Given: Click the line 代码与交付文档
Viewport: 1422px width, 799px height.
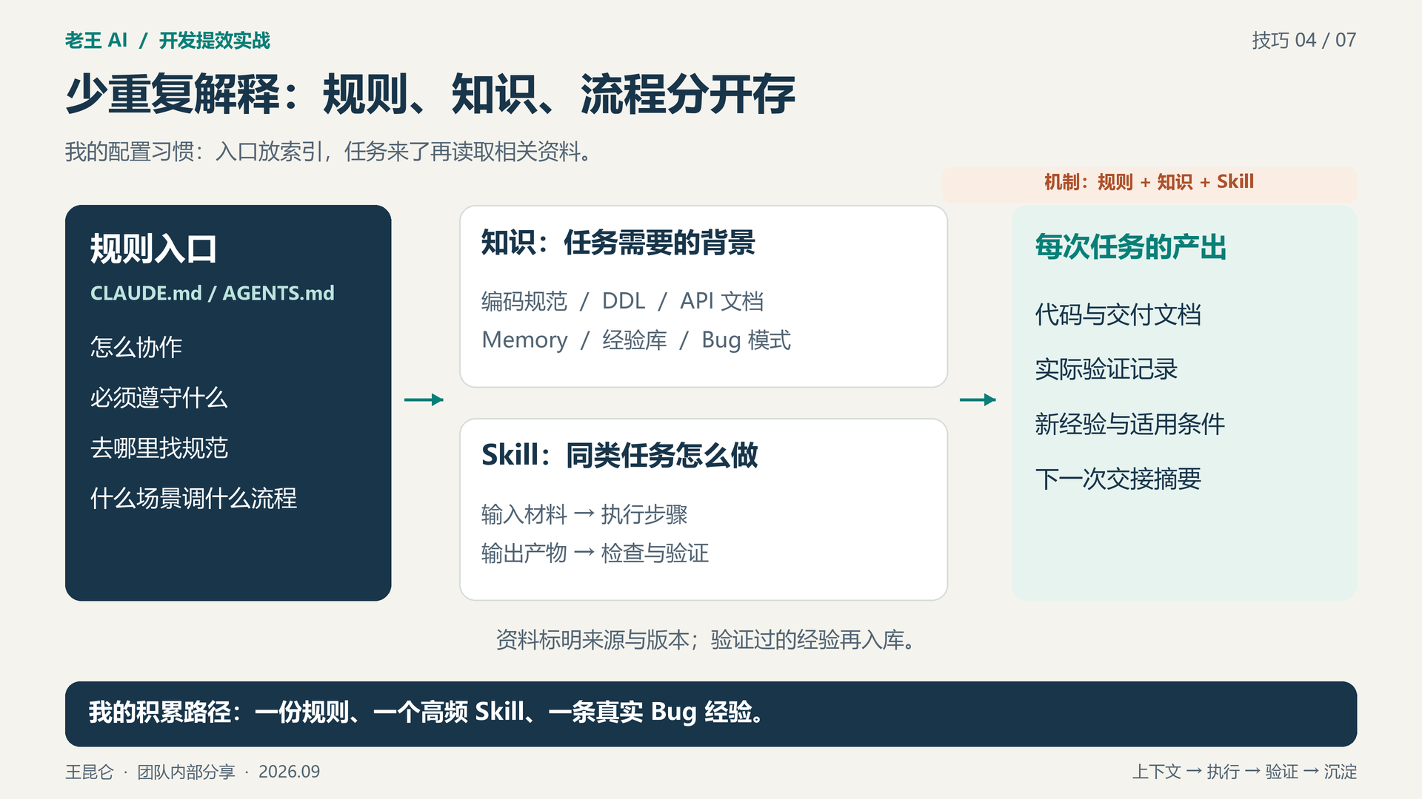Looking at the screenshot, I should 1118,314.
